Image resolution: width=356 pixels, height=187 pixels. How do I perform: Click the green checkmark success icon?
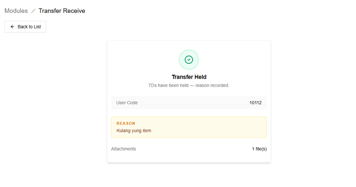[x=189, y=60]
